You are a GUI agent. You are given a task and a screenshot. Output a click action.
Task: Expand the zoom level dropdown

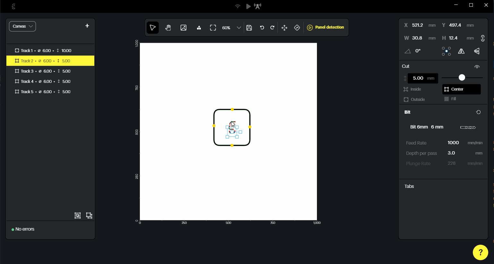[x=239, y=28]
